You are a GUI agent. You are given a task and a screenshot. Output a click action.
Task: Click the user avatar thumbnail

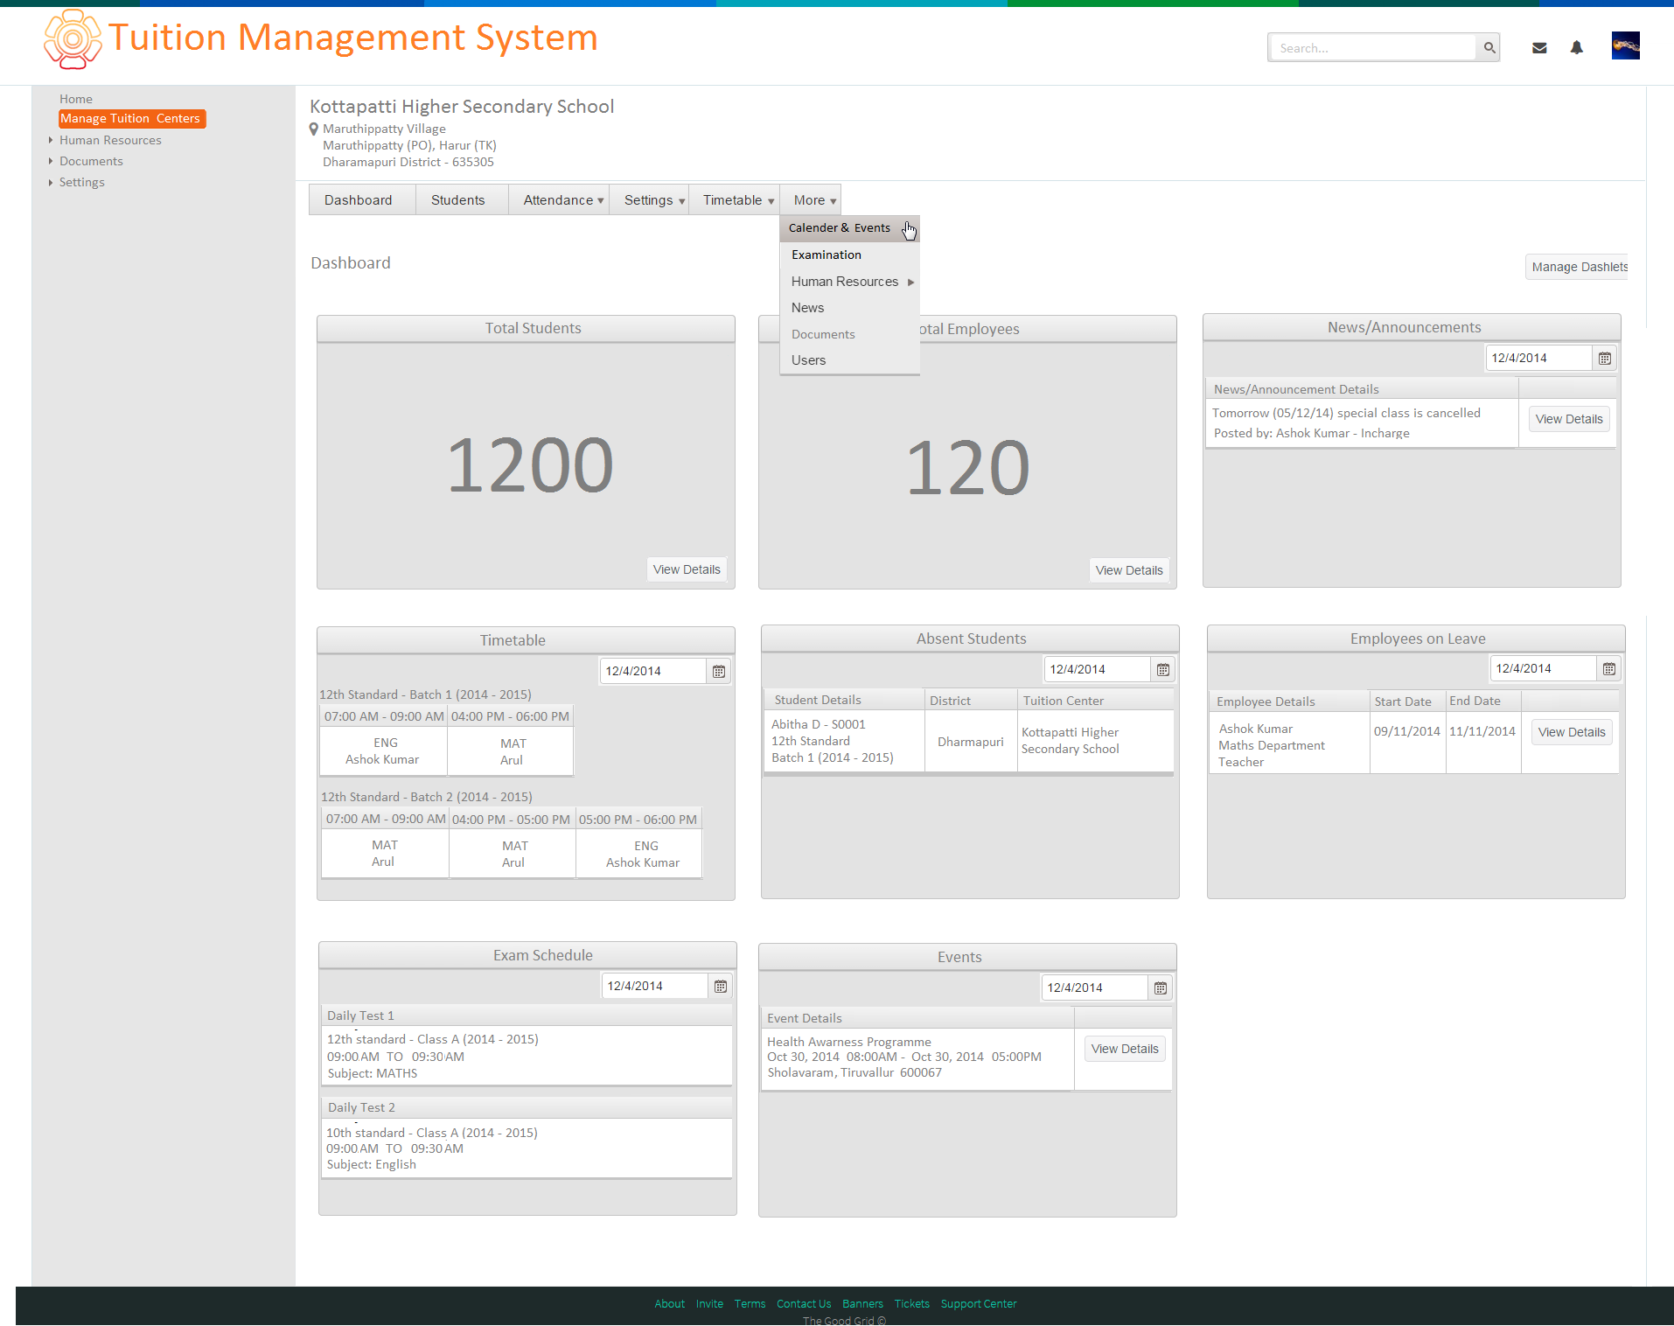click(x=1625, y=45)
